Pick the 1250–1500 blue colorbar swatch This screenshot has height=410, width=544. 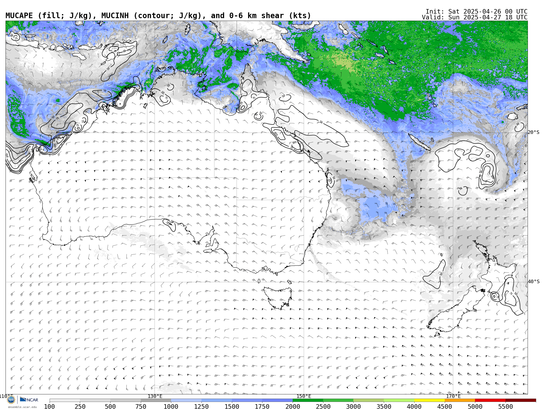point(217,400)
